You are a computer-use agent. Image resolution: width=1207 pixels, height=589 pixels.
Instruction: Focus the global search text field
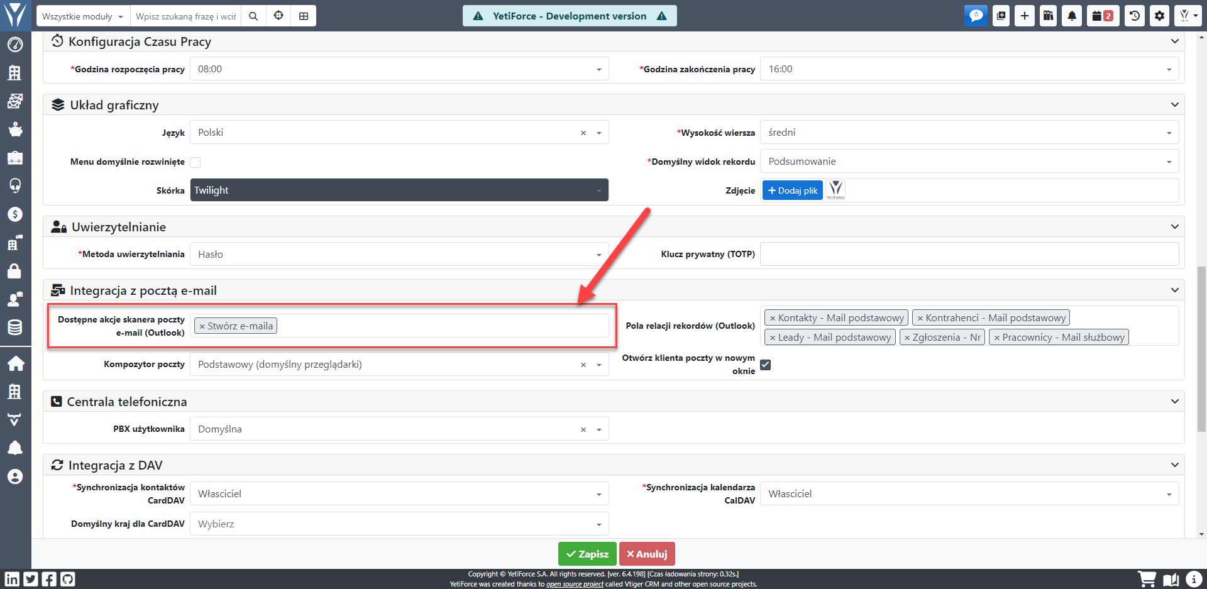tap(185, 16)
